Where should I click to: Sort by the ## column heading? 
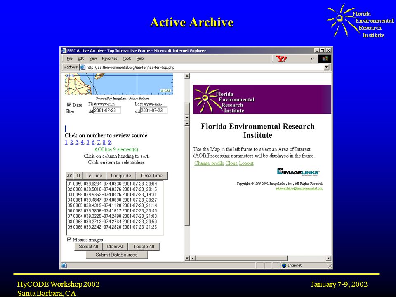[x=69, y=176]
